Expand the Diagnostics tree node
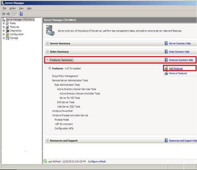This screenshot has height=170, width=197. coord(4,31)
